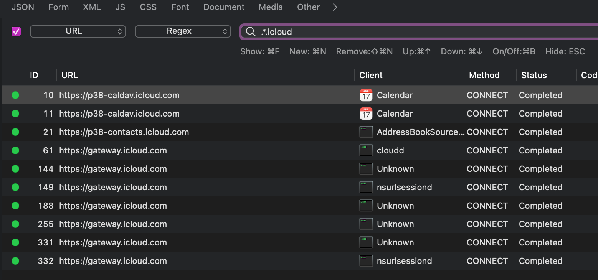The height and width of the screenshot is (280, 598).
Task: Click CONNECT method in row 255
Action: 487,224
